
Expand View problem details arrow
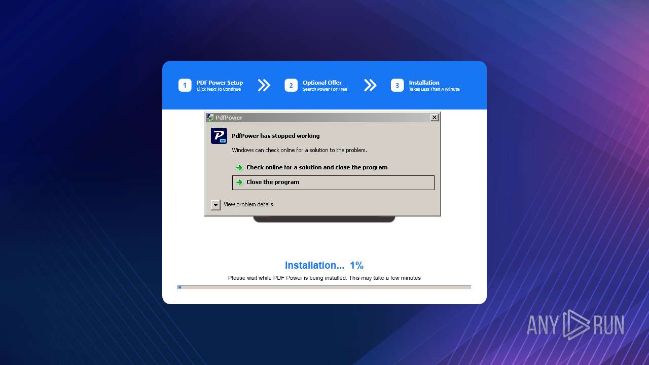coord(215,205)
